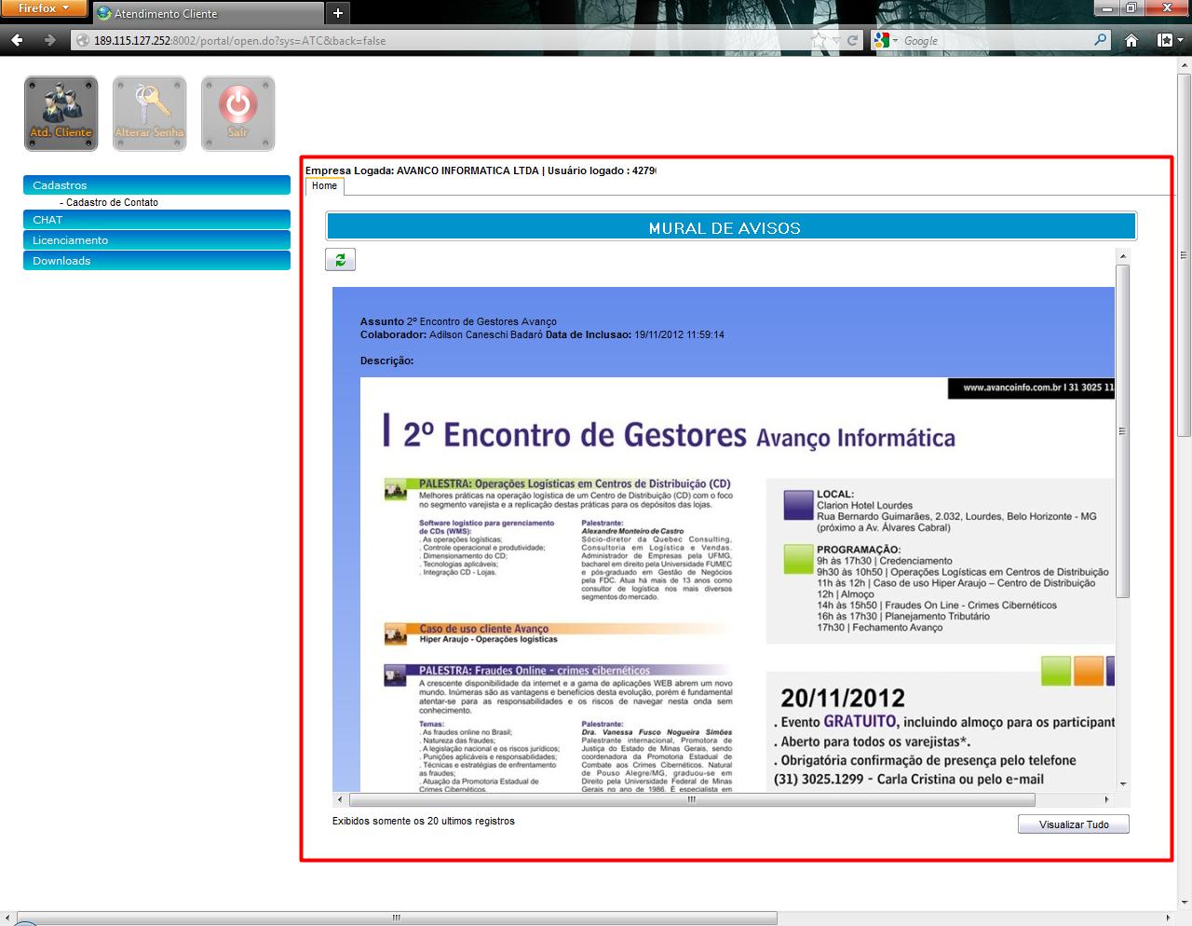Click the flyer 'PROGRAMAÇÃO:' heading
This screenshot has height=926, width=1192.
point(859,550)
